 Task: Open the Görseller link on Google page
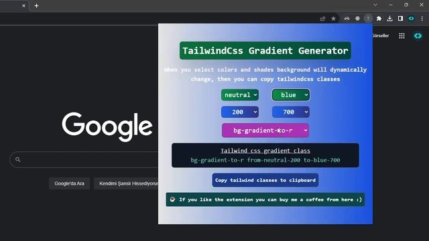click(381, 35)
